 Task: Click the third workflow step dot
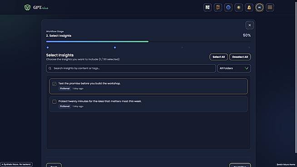click(182, 48)
